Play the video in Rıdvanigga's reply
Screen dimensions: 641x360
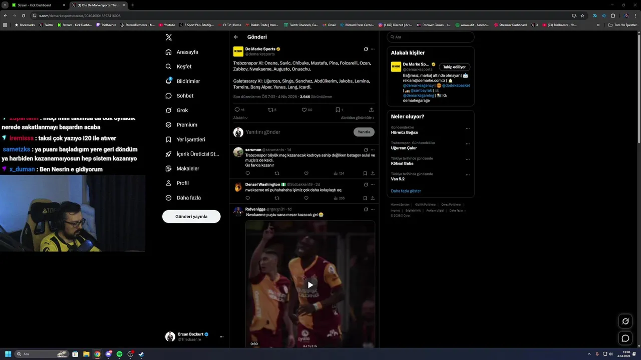tap(310, 285)
